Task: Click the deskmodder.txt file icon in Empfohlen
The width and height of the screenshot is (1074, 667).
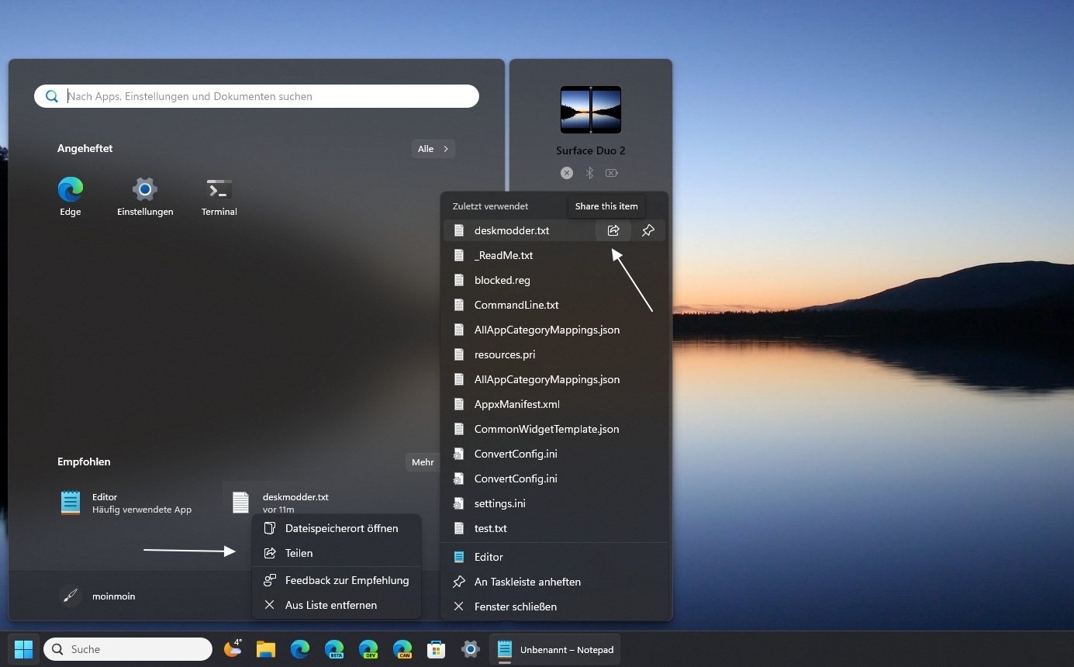Action: (241, 503)
